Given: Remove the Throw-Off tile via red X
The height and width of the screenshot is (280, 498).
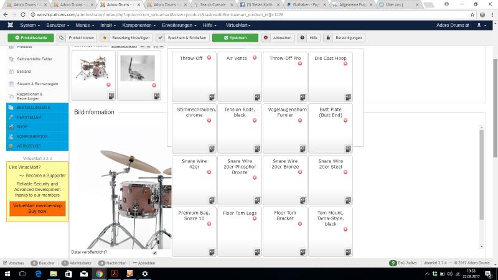Looking at the screenshot, I should click(209, 58).
